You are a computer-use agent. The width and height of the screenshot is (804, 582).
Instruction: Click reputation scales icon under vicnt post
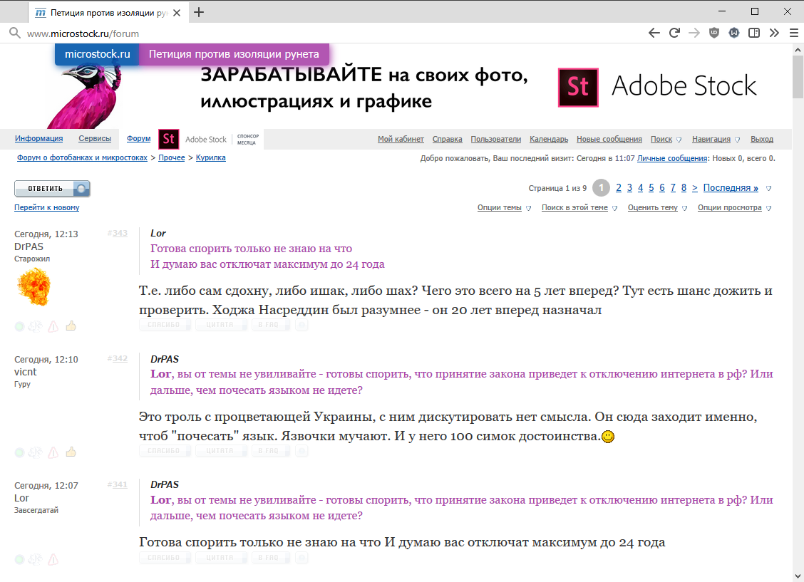(x=36, y=452)
